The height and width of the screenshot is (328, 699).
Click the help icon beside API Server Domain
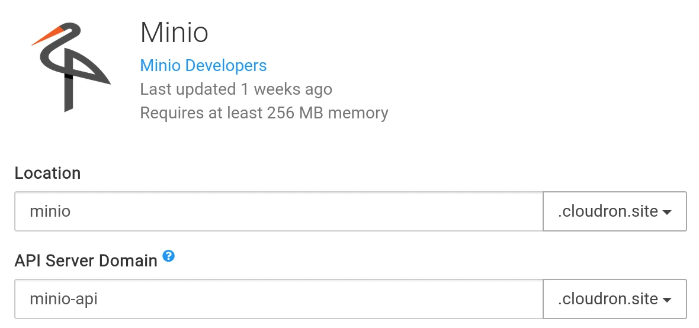169,256
